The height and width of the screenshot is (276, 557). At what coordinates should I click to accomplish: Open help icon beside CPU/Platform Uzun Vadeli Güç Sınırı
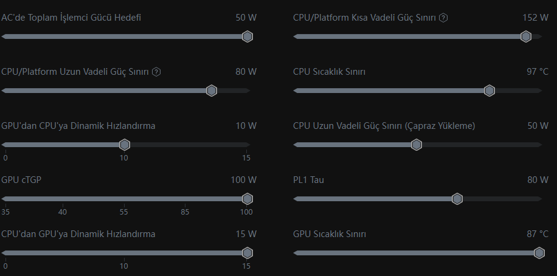(156, 72)
